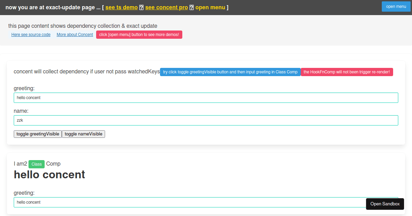
Task: Toggle greetingVisible in the first card
Action: pyautogui.click(x=37, y=134)
